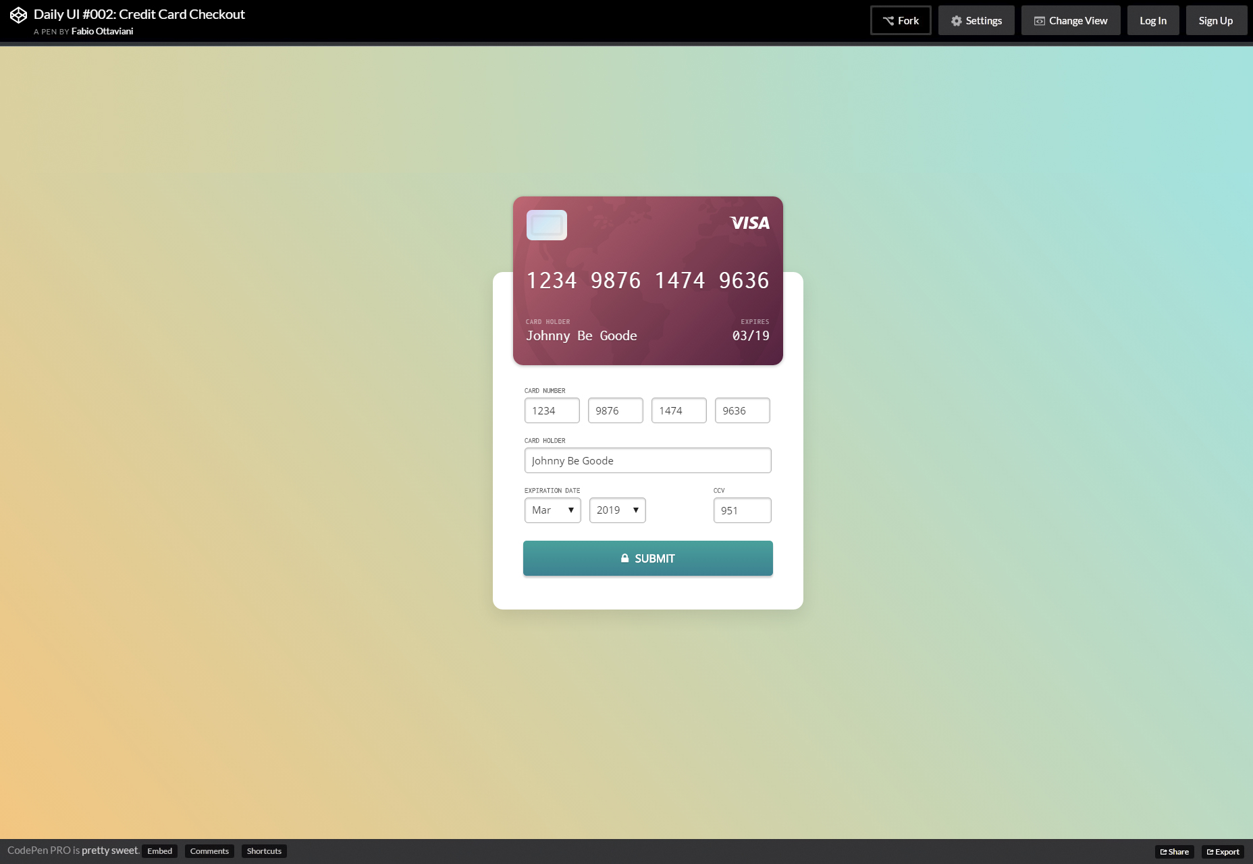Screen dimensions: 1253x864
Task: Open pen Settings
Action: pyautogui.click(x=976, y=20)
